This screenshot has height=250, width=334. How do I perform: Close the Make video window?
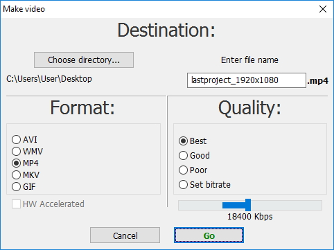coord(323,9)
